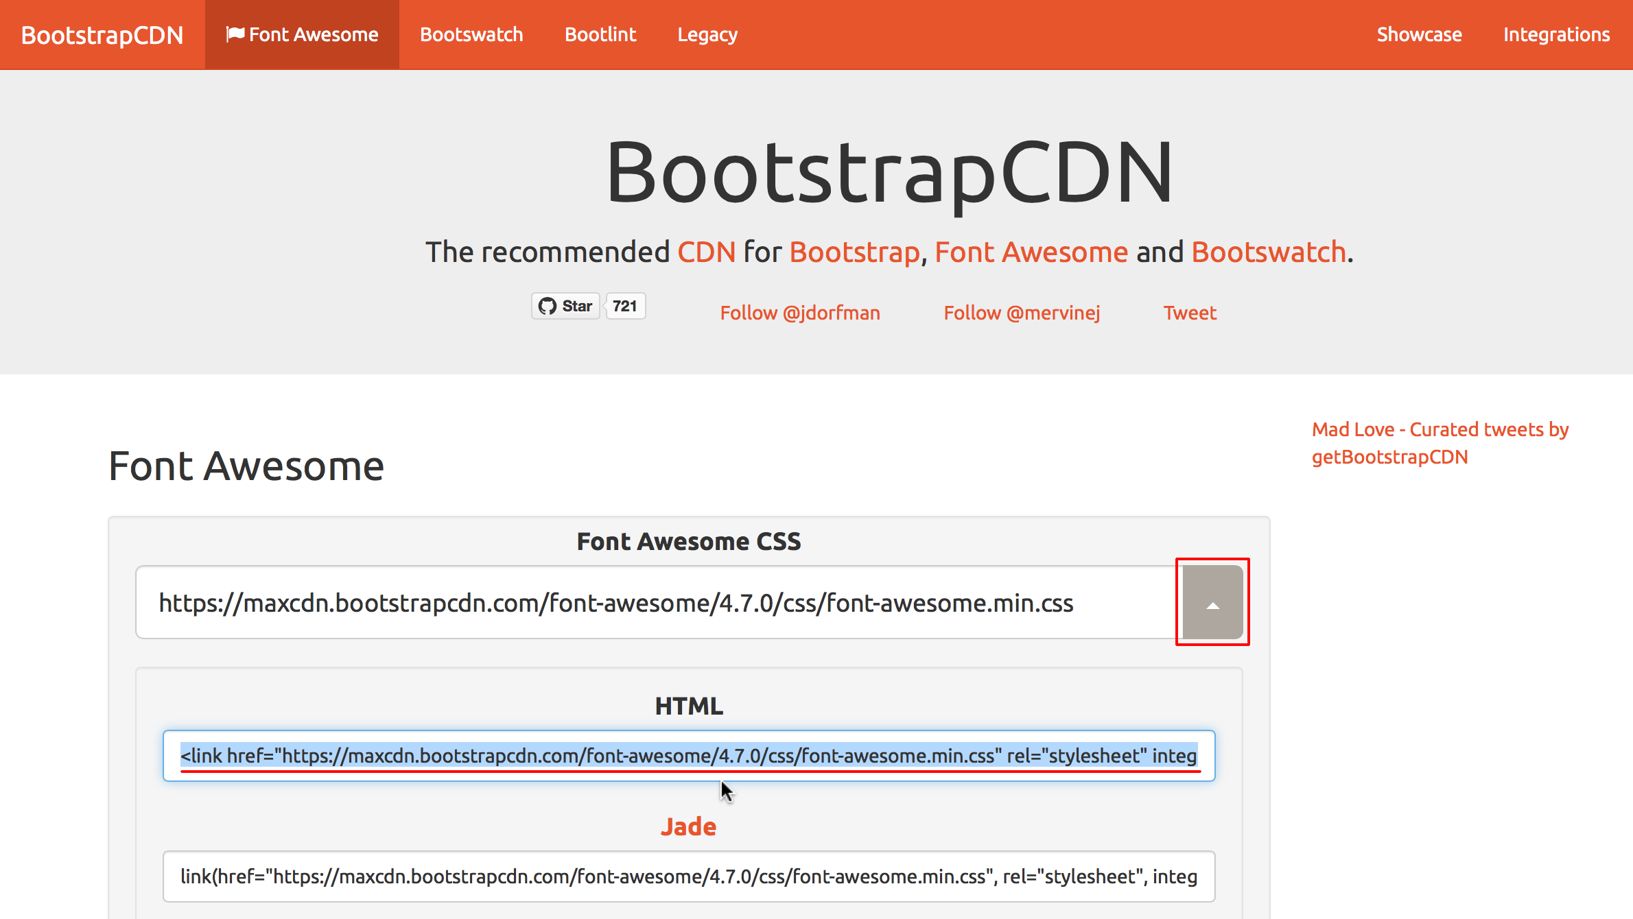Follow the orange CDN link in tagline
This screenshot has width=1633, height=919.
pos(706,252)
